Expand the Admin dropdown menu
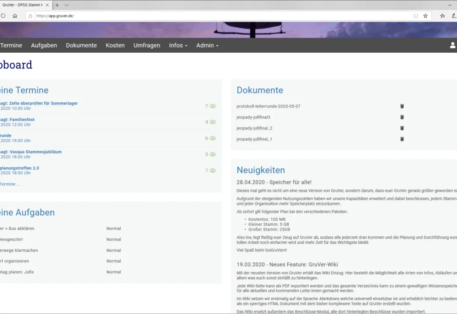457x314 pixels. 207,45
